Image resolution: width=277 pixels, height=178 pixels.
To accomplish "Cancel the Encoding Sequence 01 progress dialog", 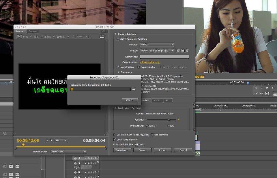I will (130, 100).
